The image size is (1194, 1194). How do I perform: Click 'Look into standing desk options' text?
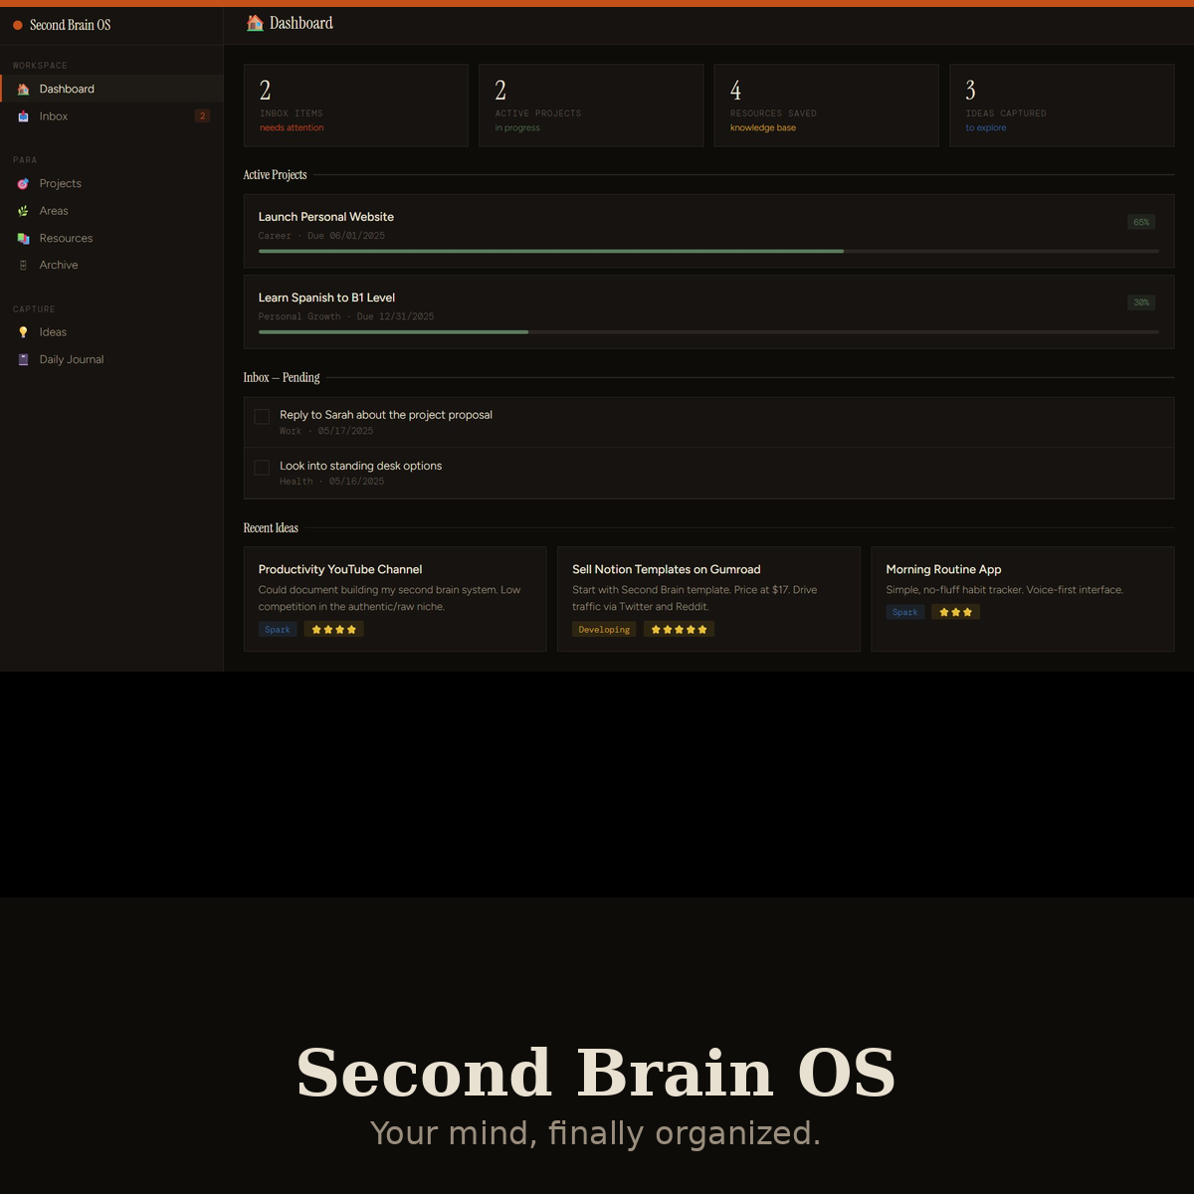[360, 466]
